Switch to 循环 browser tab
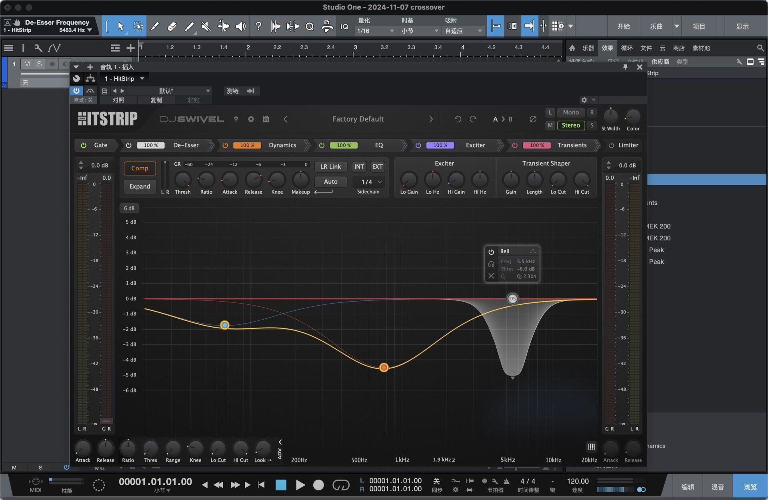Viewport: 768px width, 500px height. point(627,48)
